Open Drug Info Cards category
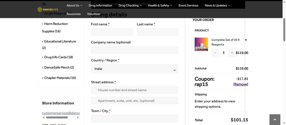 pyautogui.click(x=59, y=57)
